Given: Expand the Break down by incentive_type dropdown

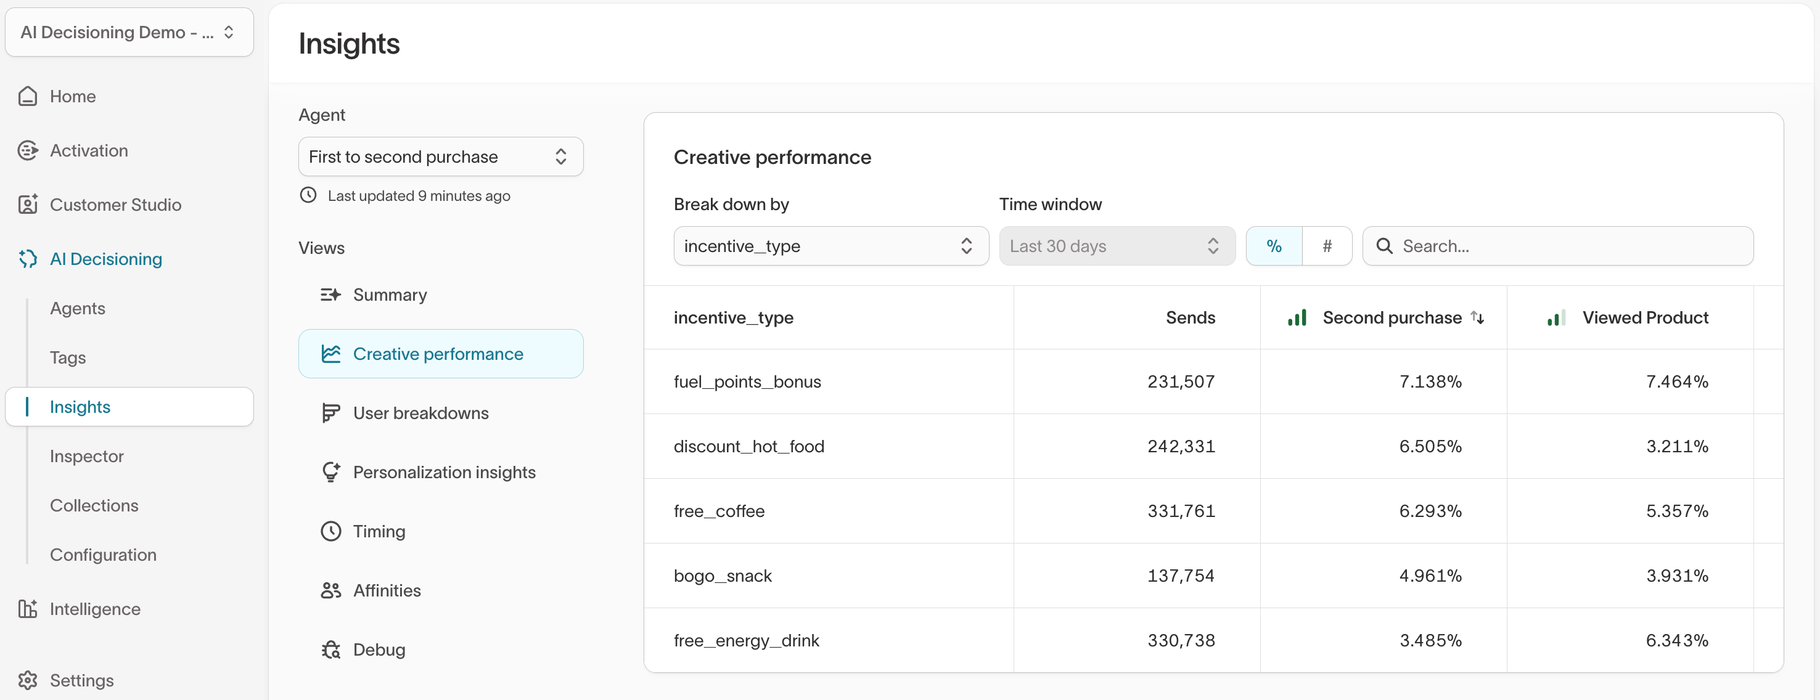Looking at the screenshot, I should pyautogui.click(x=830, y=246).
